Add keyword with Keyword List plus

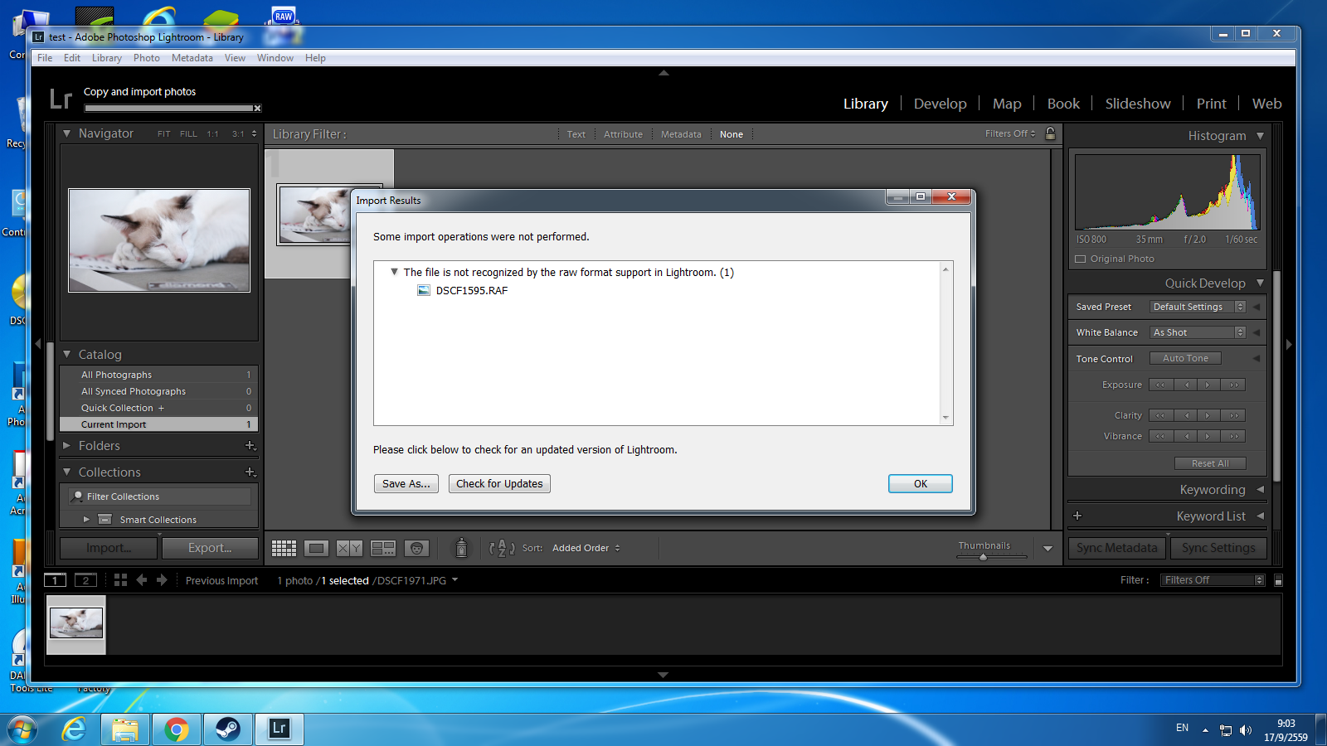point(1077,516)
